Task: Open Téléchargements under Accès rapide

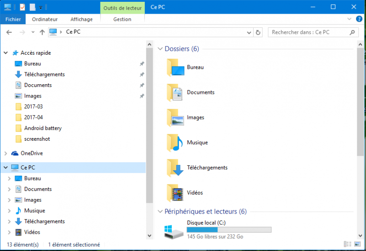Action: coord(45,74)
